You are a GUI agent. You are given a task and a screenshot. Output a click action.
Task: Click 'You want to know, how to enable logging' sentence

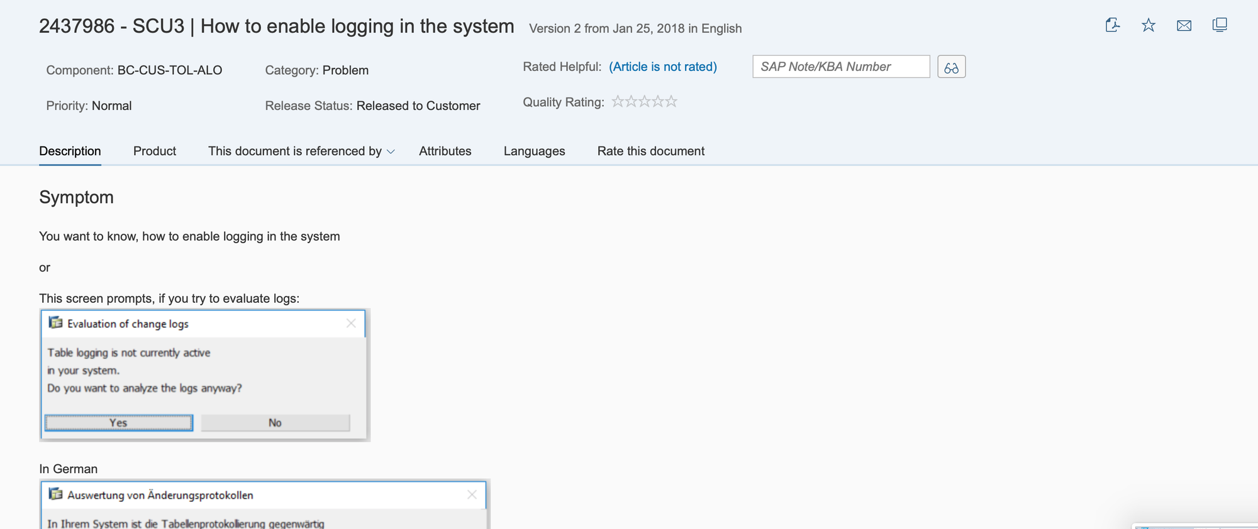coord(189,236)
